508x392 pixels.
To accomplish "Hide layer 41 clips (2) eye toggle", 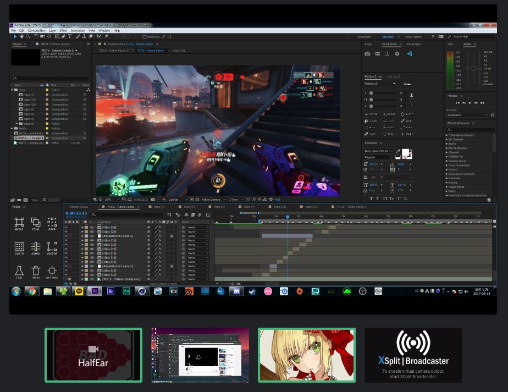I will pos(66,228).
